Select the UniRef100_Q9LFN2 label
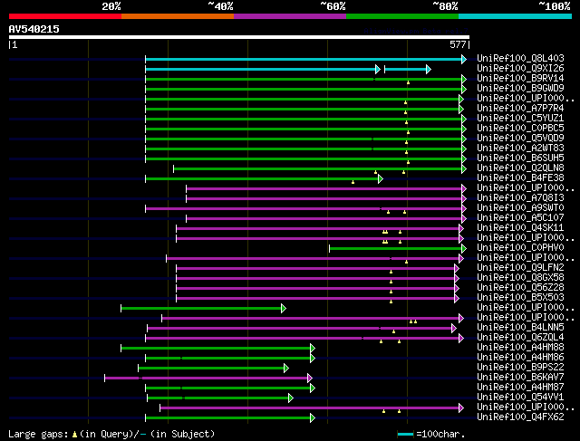 tap(520, 268)
